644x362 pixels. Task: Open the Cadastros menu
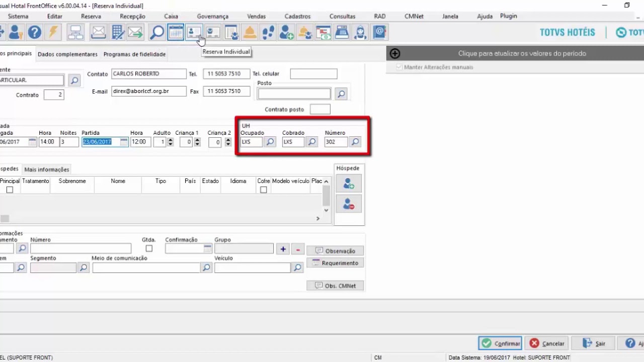[297, 16]
